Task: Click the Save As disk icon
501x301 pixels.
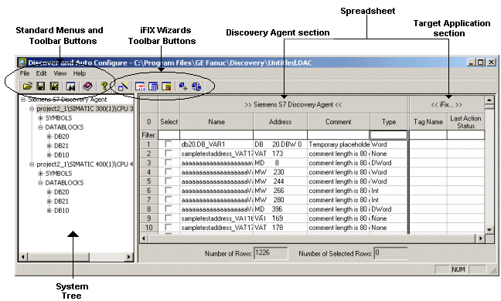Action: [x=54, y=86]
